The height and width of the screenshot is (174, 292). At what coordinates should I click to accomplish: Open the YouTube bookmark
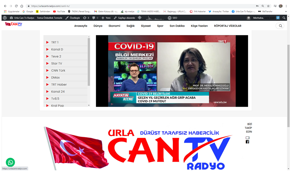coord(59,11)
